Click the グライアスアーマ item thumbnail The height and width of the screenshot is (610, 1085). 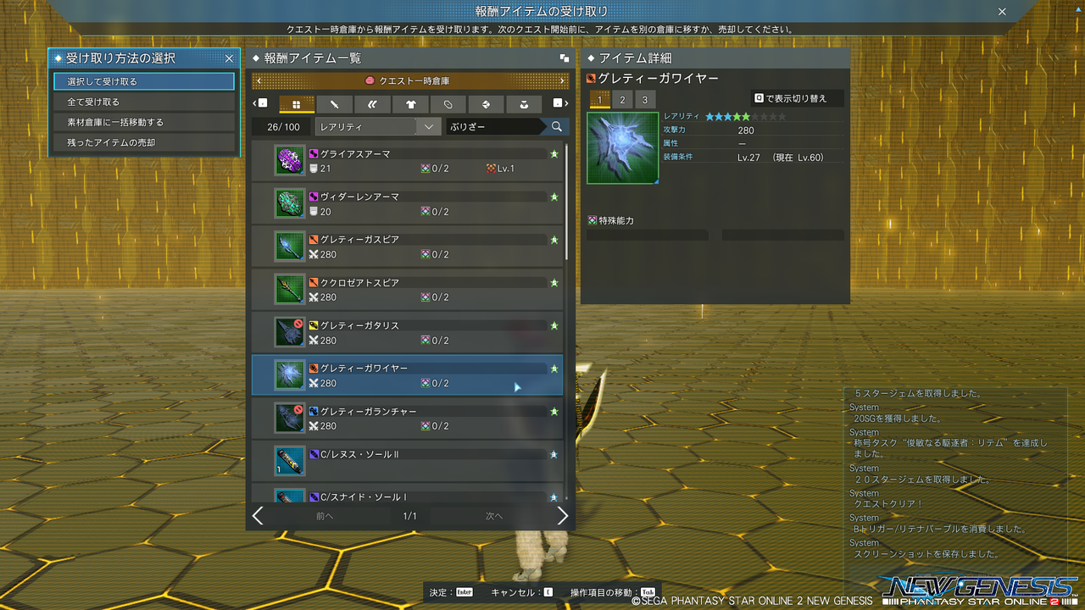[x=290, y=160]
